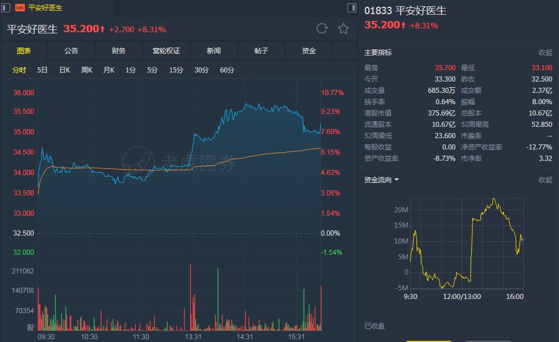Toggle the right panel layout icon
This screenshot has height=342, width=559.
(x=351, y=8)
